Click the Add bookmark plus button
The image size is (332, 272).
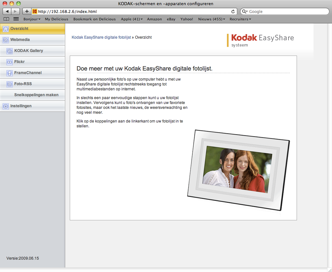pos(27,11)
